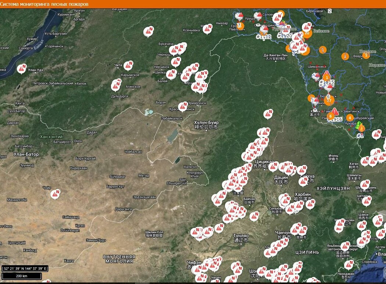Click orange cluster 1 above #1915 label
This screenshot has height=284, width=386.
coord(327,78)
